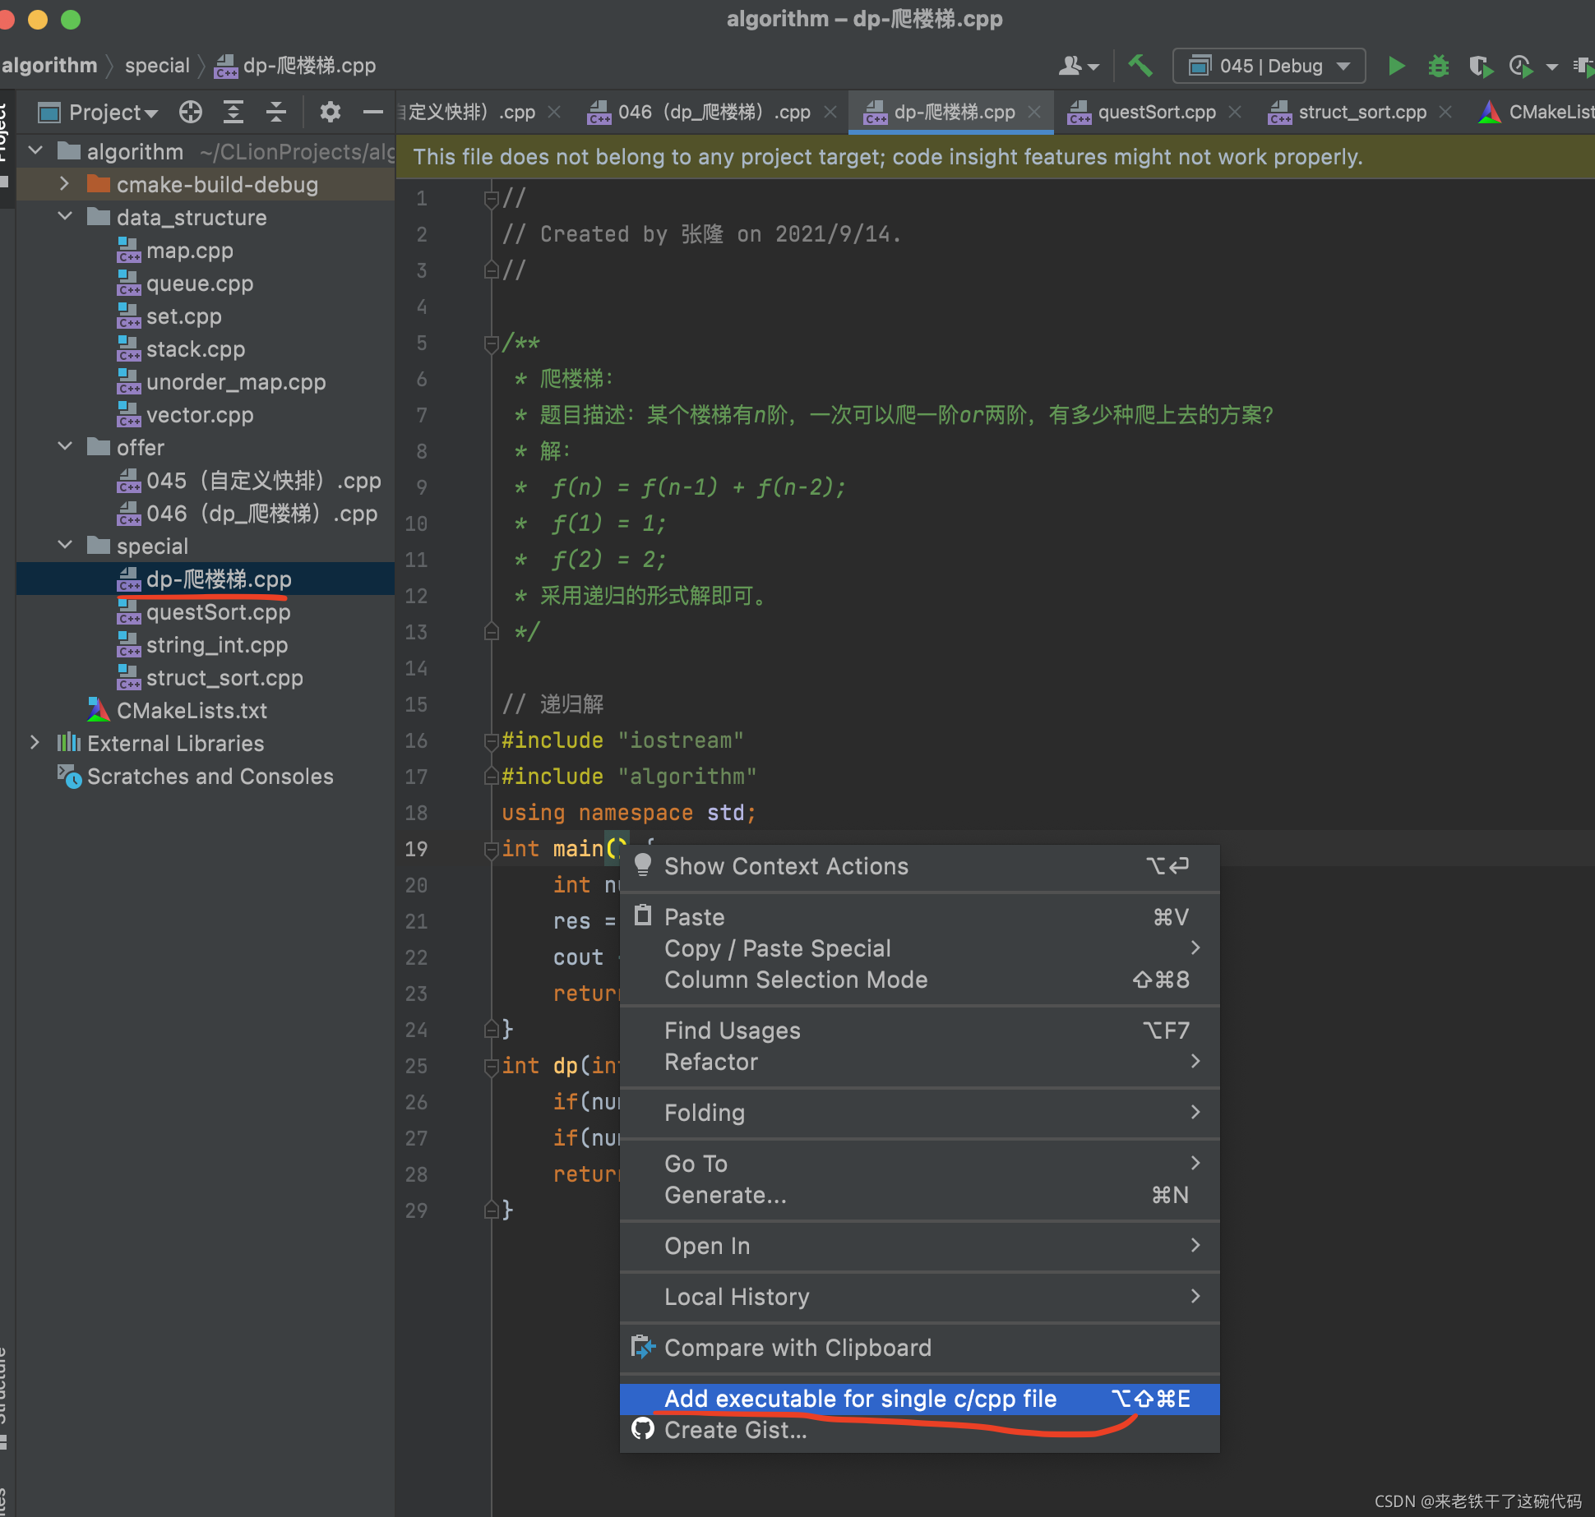The height and width of the screenshot is (1517, 1595).
Task: Open the Go To submenu
Action: [x=919, y=1164]
